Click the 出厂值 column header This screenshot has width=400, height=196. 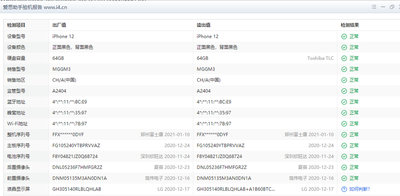59,25
